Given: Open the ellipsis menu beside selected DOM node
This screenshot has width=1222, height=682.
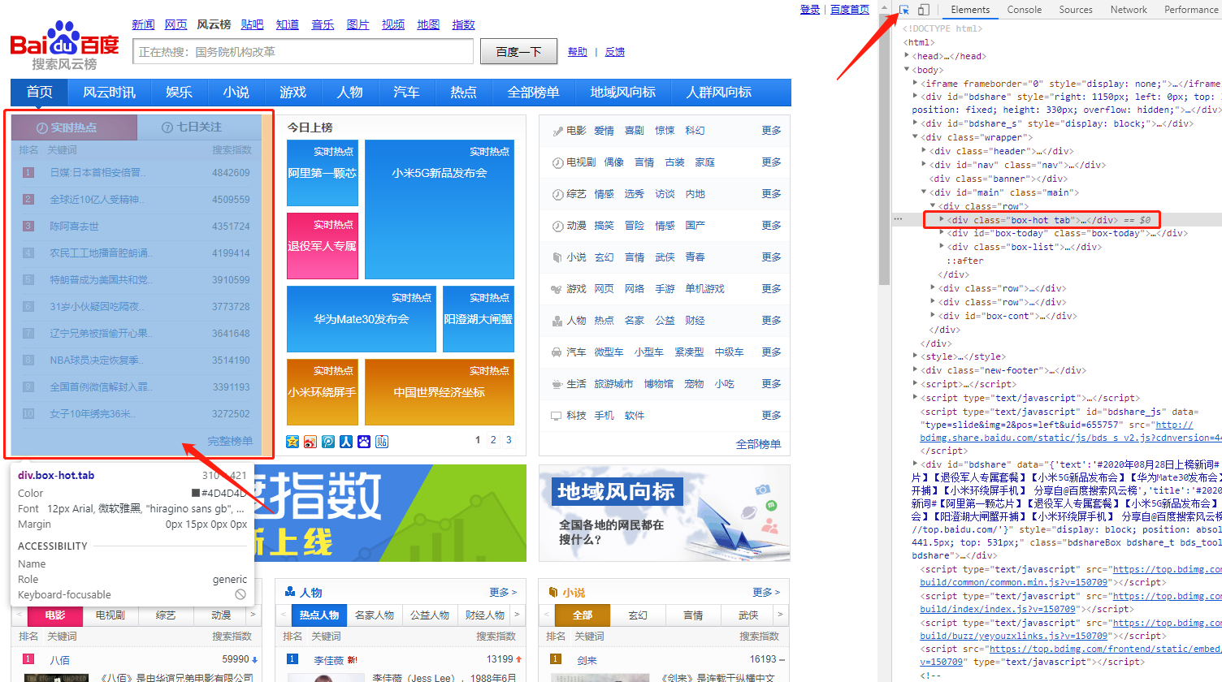Looking at the screenshot, I should click(898, 219).
